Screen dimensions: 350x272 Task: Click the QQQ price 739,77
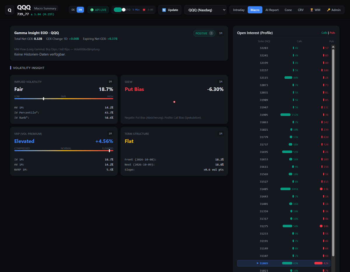tap(23, 14)
